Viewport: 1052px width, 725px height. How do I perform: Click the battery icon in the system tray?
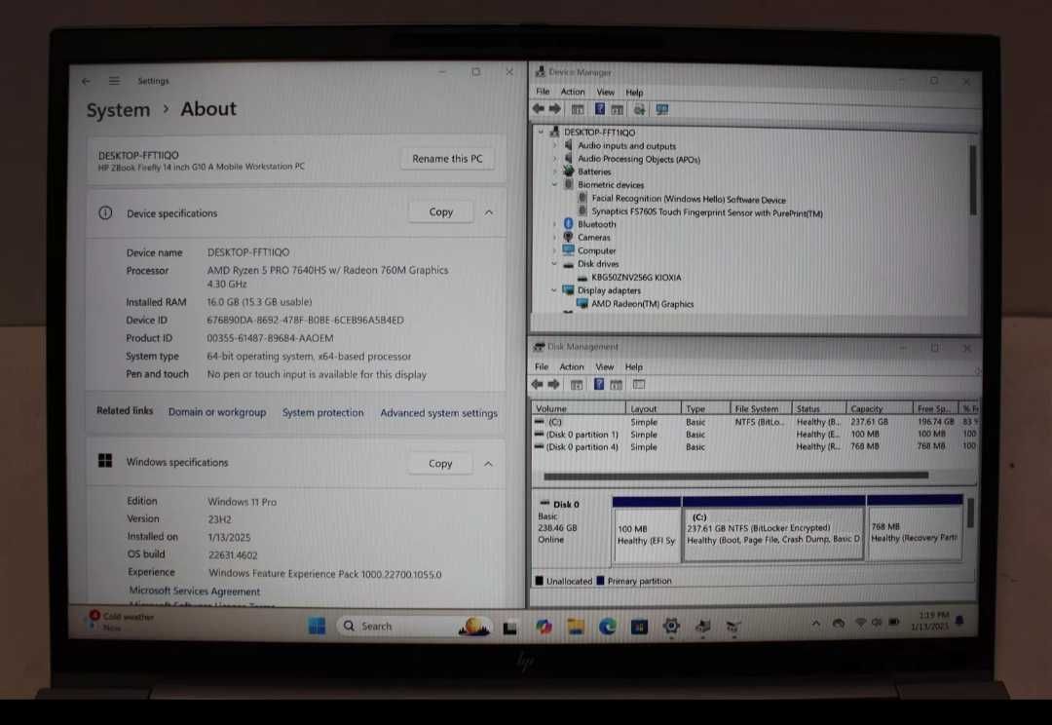pyautogui.click(x=893, y=623)
